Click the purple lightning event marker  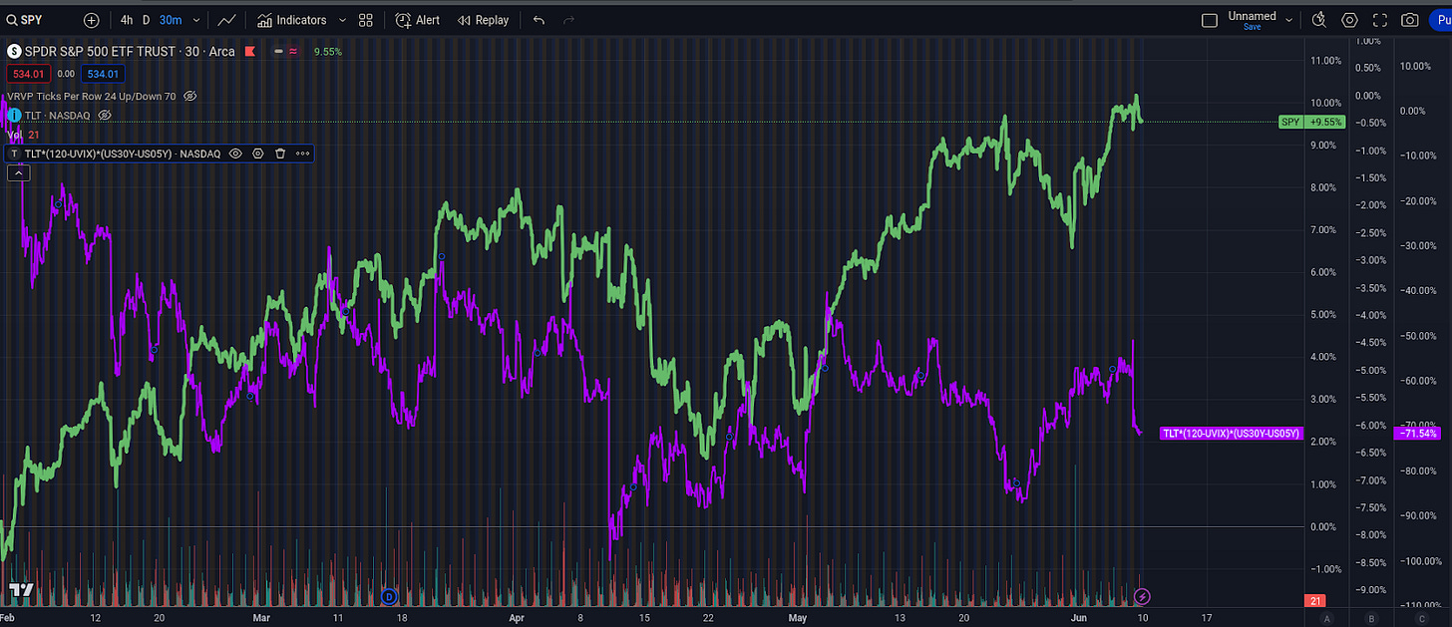tap(1144, 596)
